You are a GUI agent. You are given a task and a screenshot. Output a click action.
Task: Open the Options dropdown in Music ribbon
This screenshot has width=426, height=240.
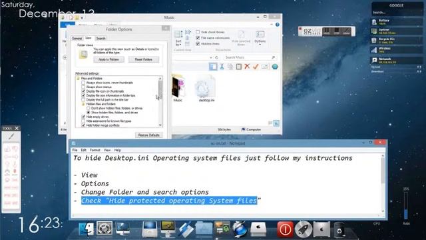coord(260,37)
